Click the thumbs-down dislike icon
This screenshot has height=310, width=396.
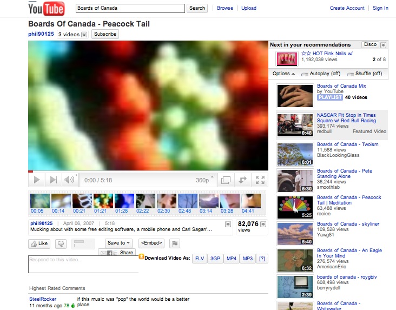pyautogui.click(x=61, y=243)
